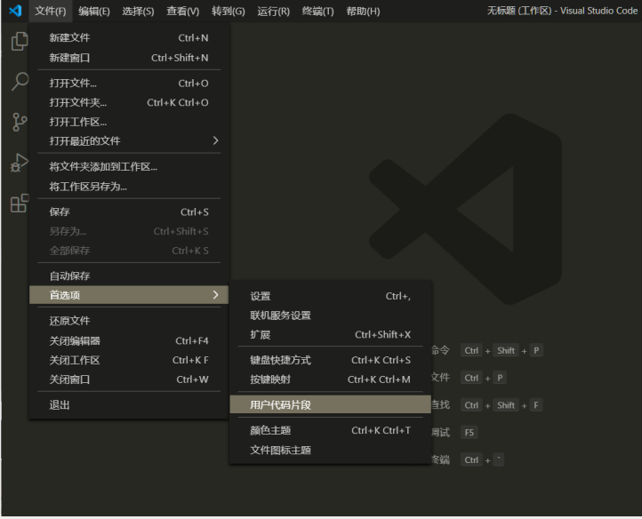Viewport: 642px width, 519px height.
Task: Open the Search view icon
Action: (x=20, y=81)
